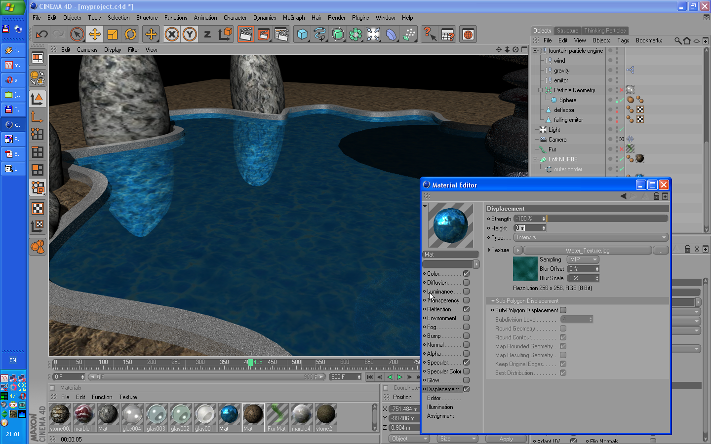
Task: Adjust the displacement Strength slider
Action: (607, 219)
